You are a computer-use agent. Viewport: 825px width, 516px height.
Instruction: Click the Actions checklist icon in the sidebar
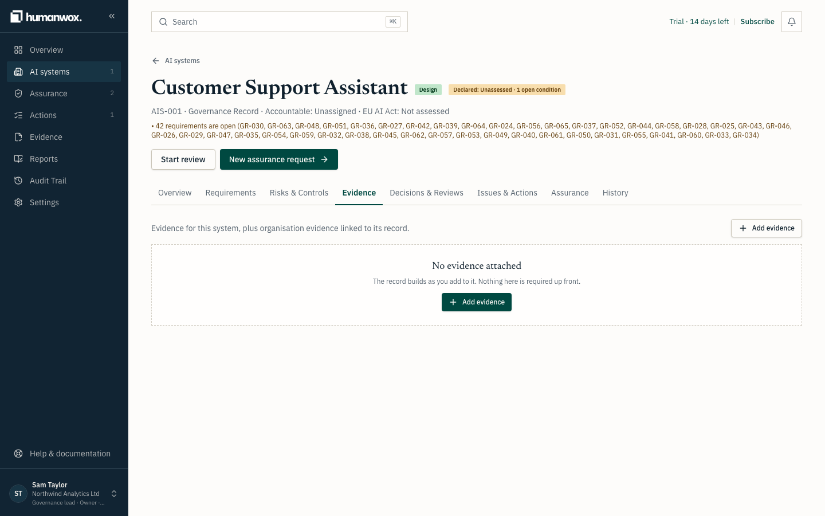coord(18,115)
